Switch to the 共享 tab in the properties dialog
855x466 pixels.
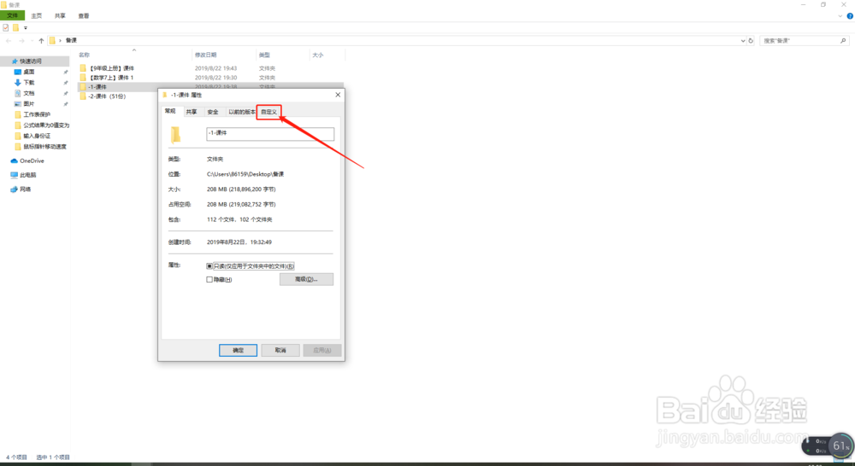[192, 112]
